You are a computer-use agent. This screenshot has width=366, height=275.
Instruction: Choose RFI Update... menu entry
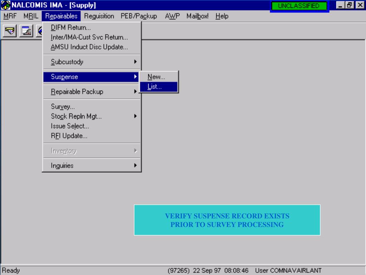click(x=92, y=136)
